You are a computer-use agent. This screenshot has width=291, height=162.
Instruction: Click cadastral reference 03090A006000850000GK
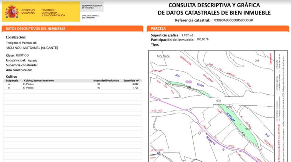(x=234, y=20)
